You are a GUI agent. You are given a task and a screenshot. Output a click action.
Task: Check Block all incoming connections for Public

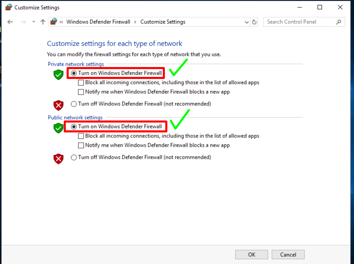click(81, 136)
